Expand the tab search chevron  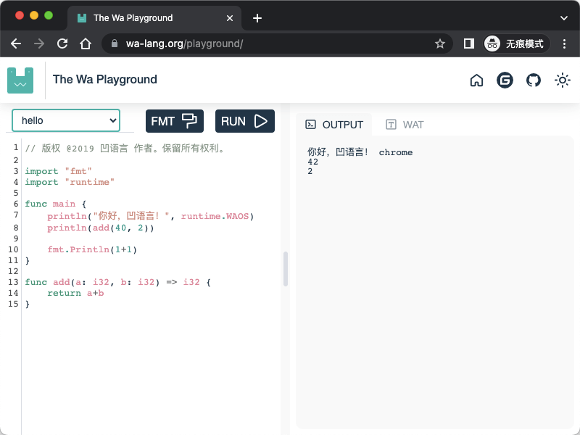(x=564, y=17)
